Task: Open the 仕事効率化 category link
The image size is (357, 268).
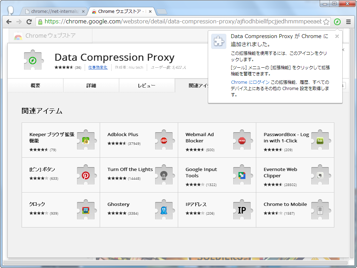Action: coord(98,67)
